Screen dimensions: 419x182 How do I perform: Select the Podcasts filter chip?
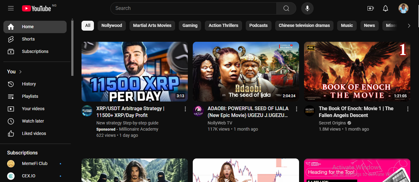[x=258, y=26]
